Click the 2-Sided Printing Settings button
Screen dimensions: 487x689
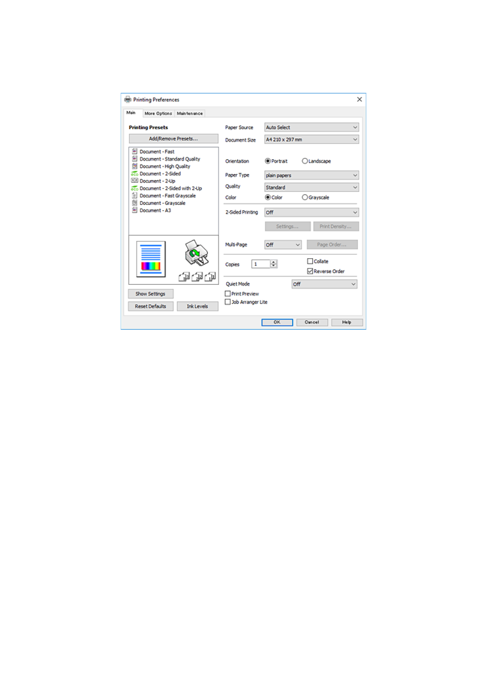pyautogui.click(x=287, y=226)
